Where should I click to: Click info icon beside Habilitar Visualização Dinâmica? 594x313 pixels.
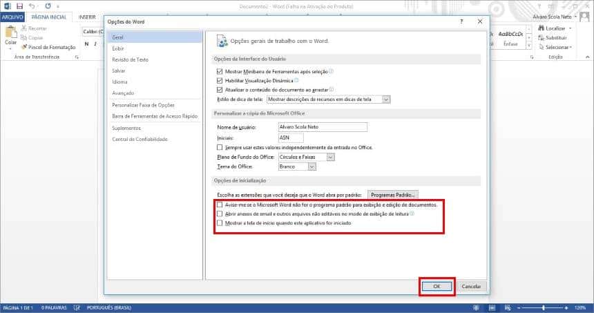coord(296,80)
